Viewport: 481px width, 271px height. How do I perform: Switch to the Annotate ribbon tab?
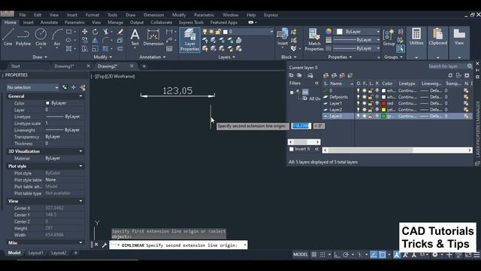[x=49, y=23]
